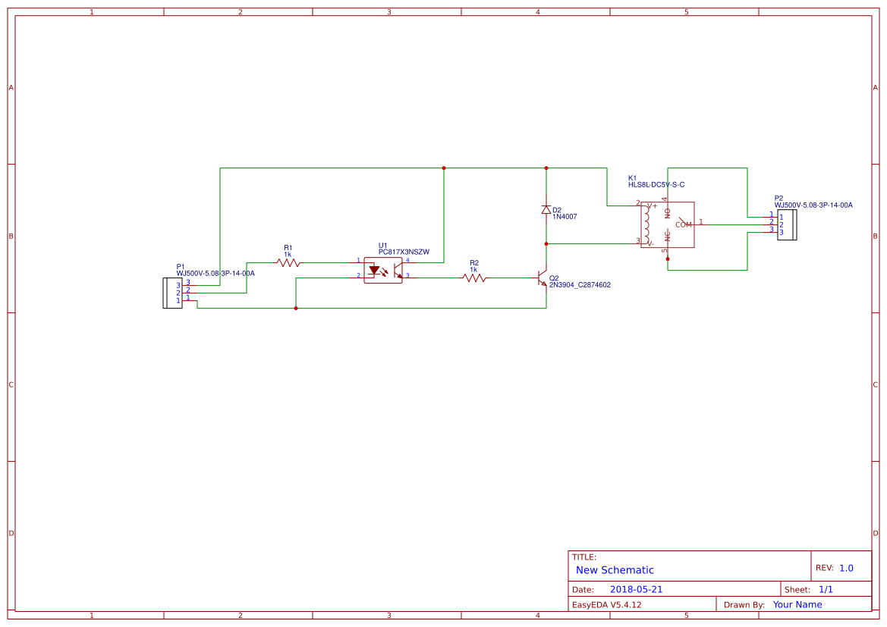Click the HLS8L-DC5V-S-C part name text
This screenshot has height=627, width=887.
coord(656,184)
